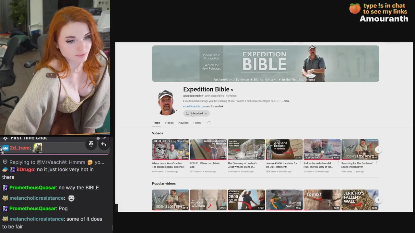Click 'and 1 more link' text
Viewport: 415px width, 233px height.
pos(215,106)
